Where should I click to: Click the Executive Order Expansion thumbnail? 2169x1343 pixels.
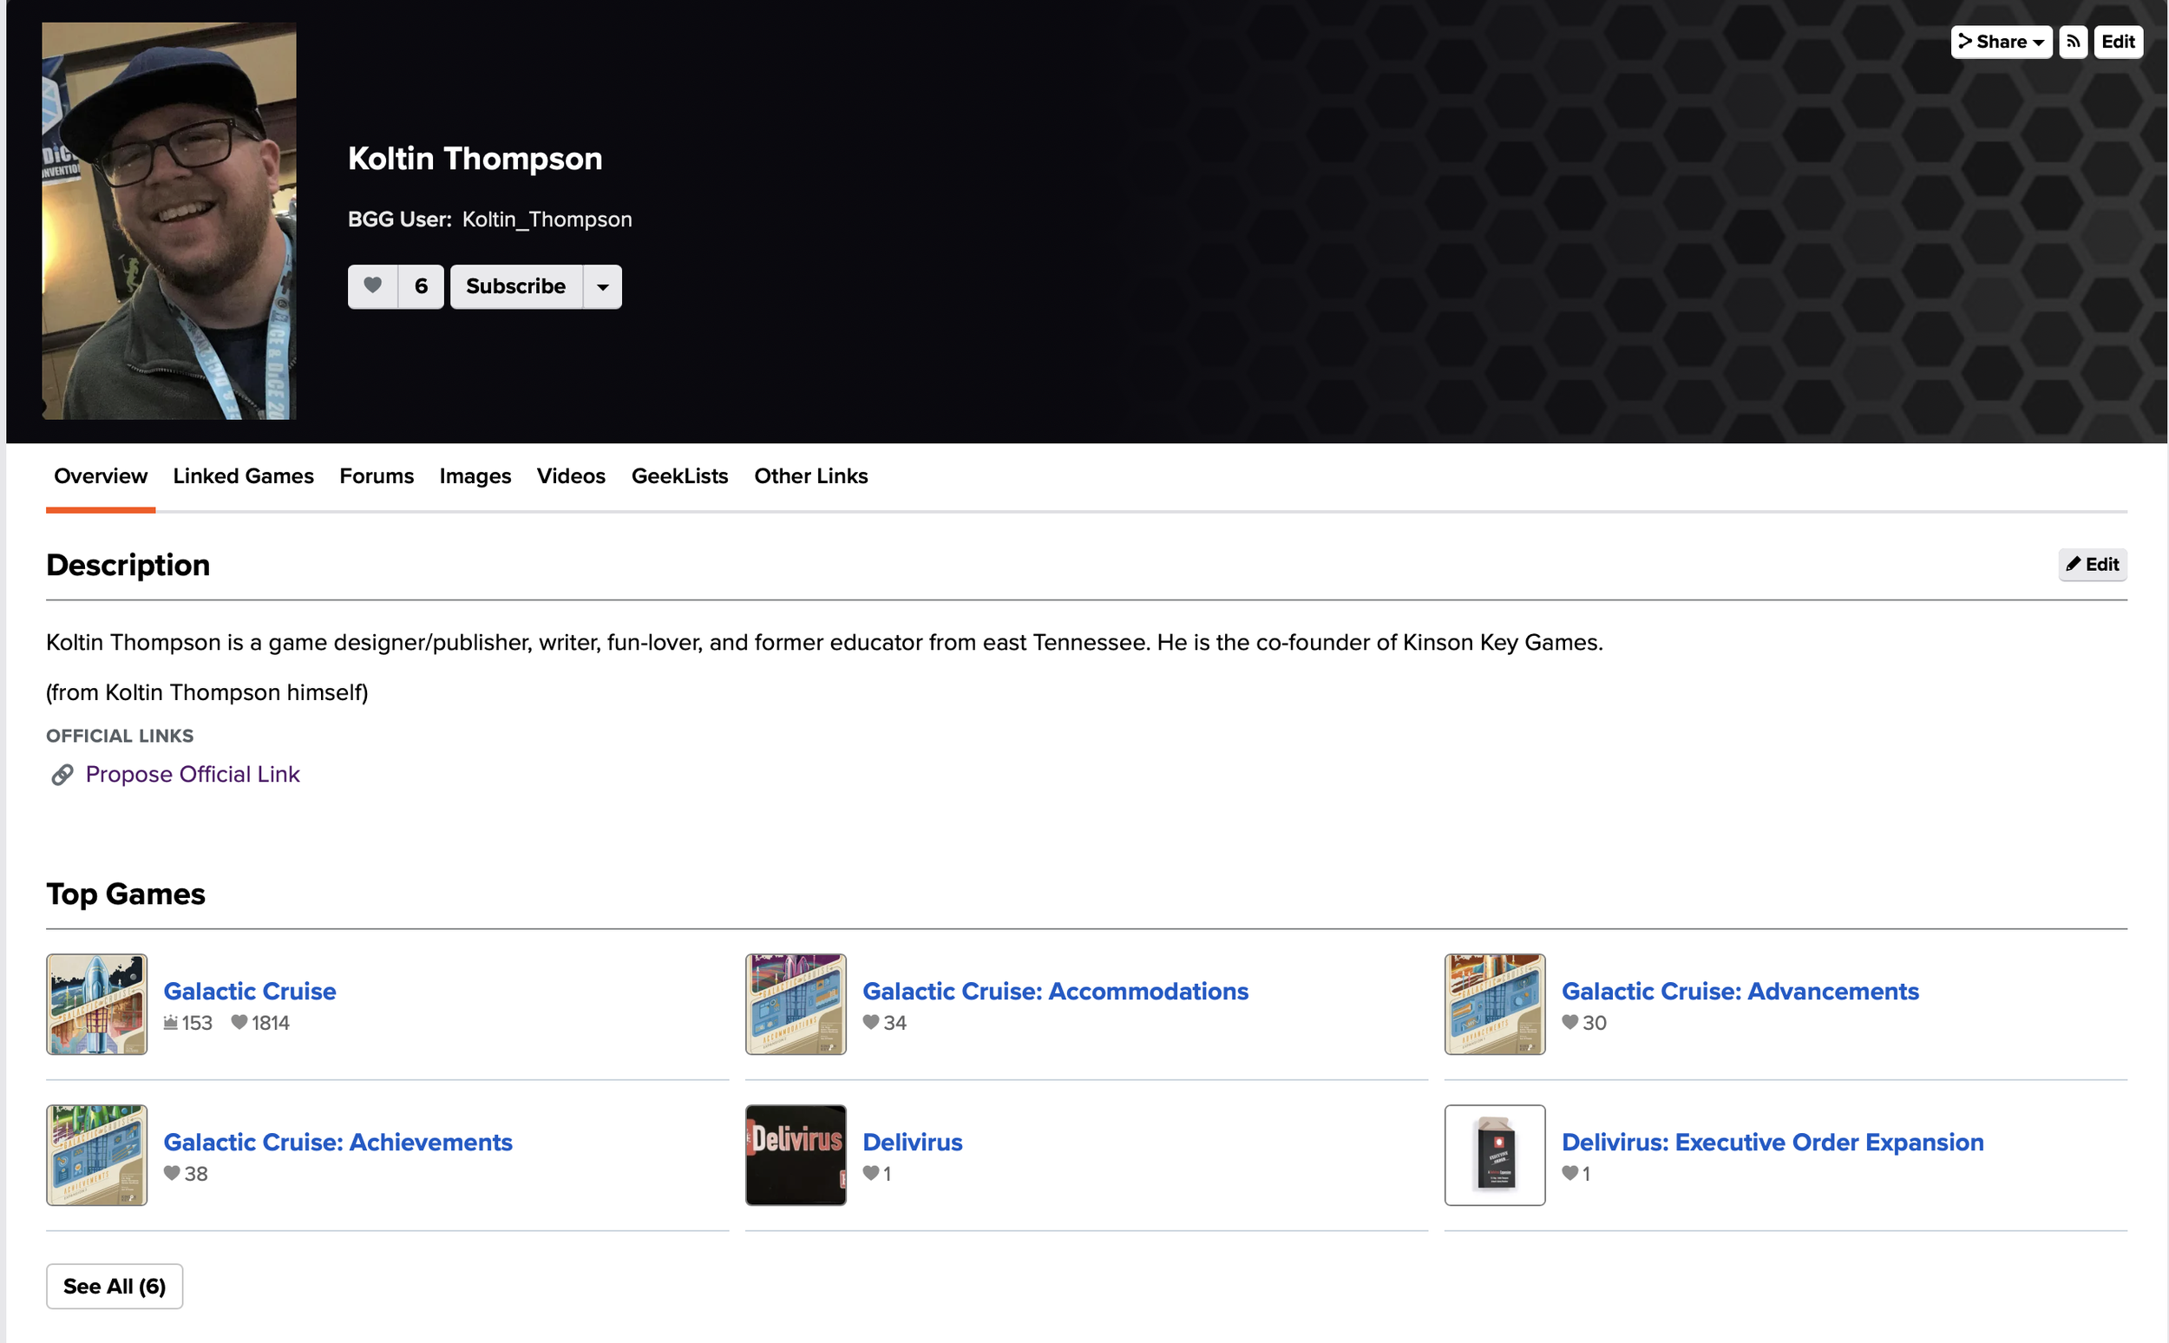click(1494, 1155)
